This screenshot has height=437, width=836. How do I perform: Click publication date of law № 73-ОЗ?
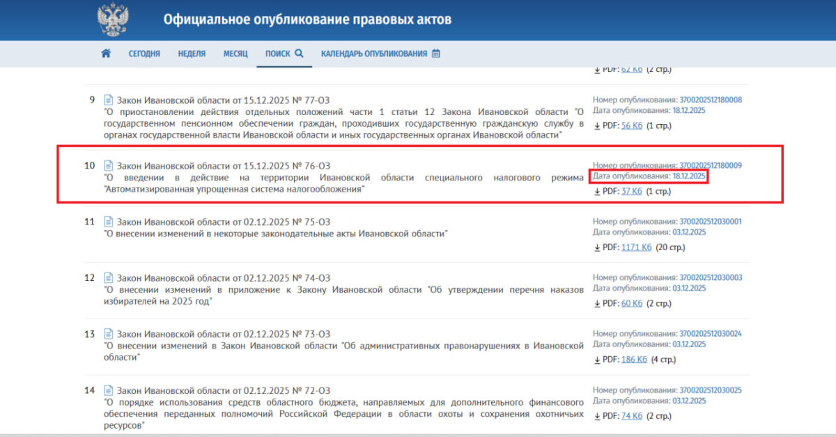click(690, 344)
